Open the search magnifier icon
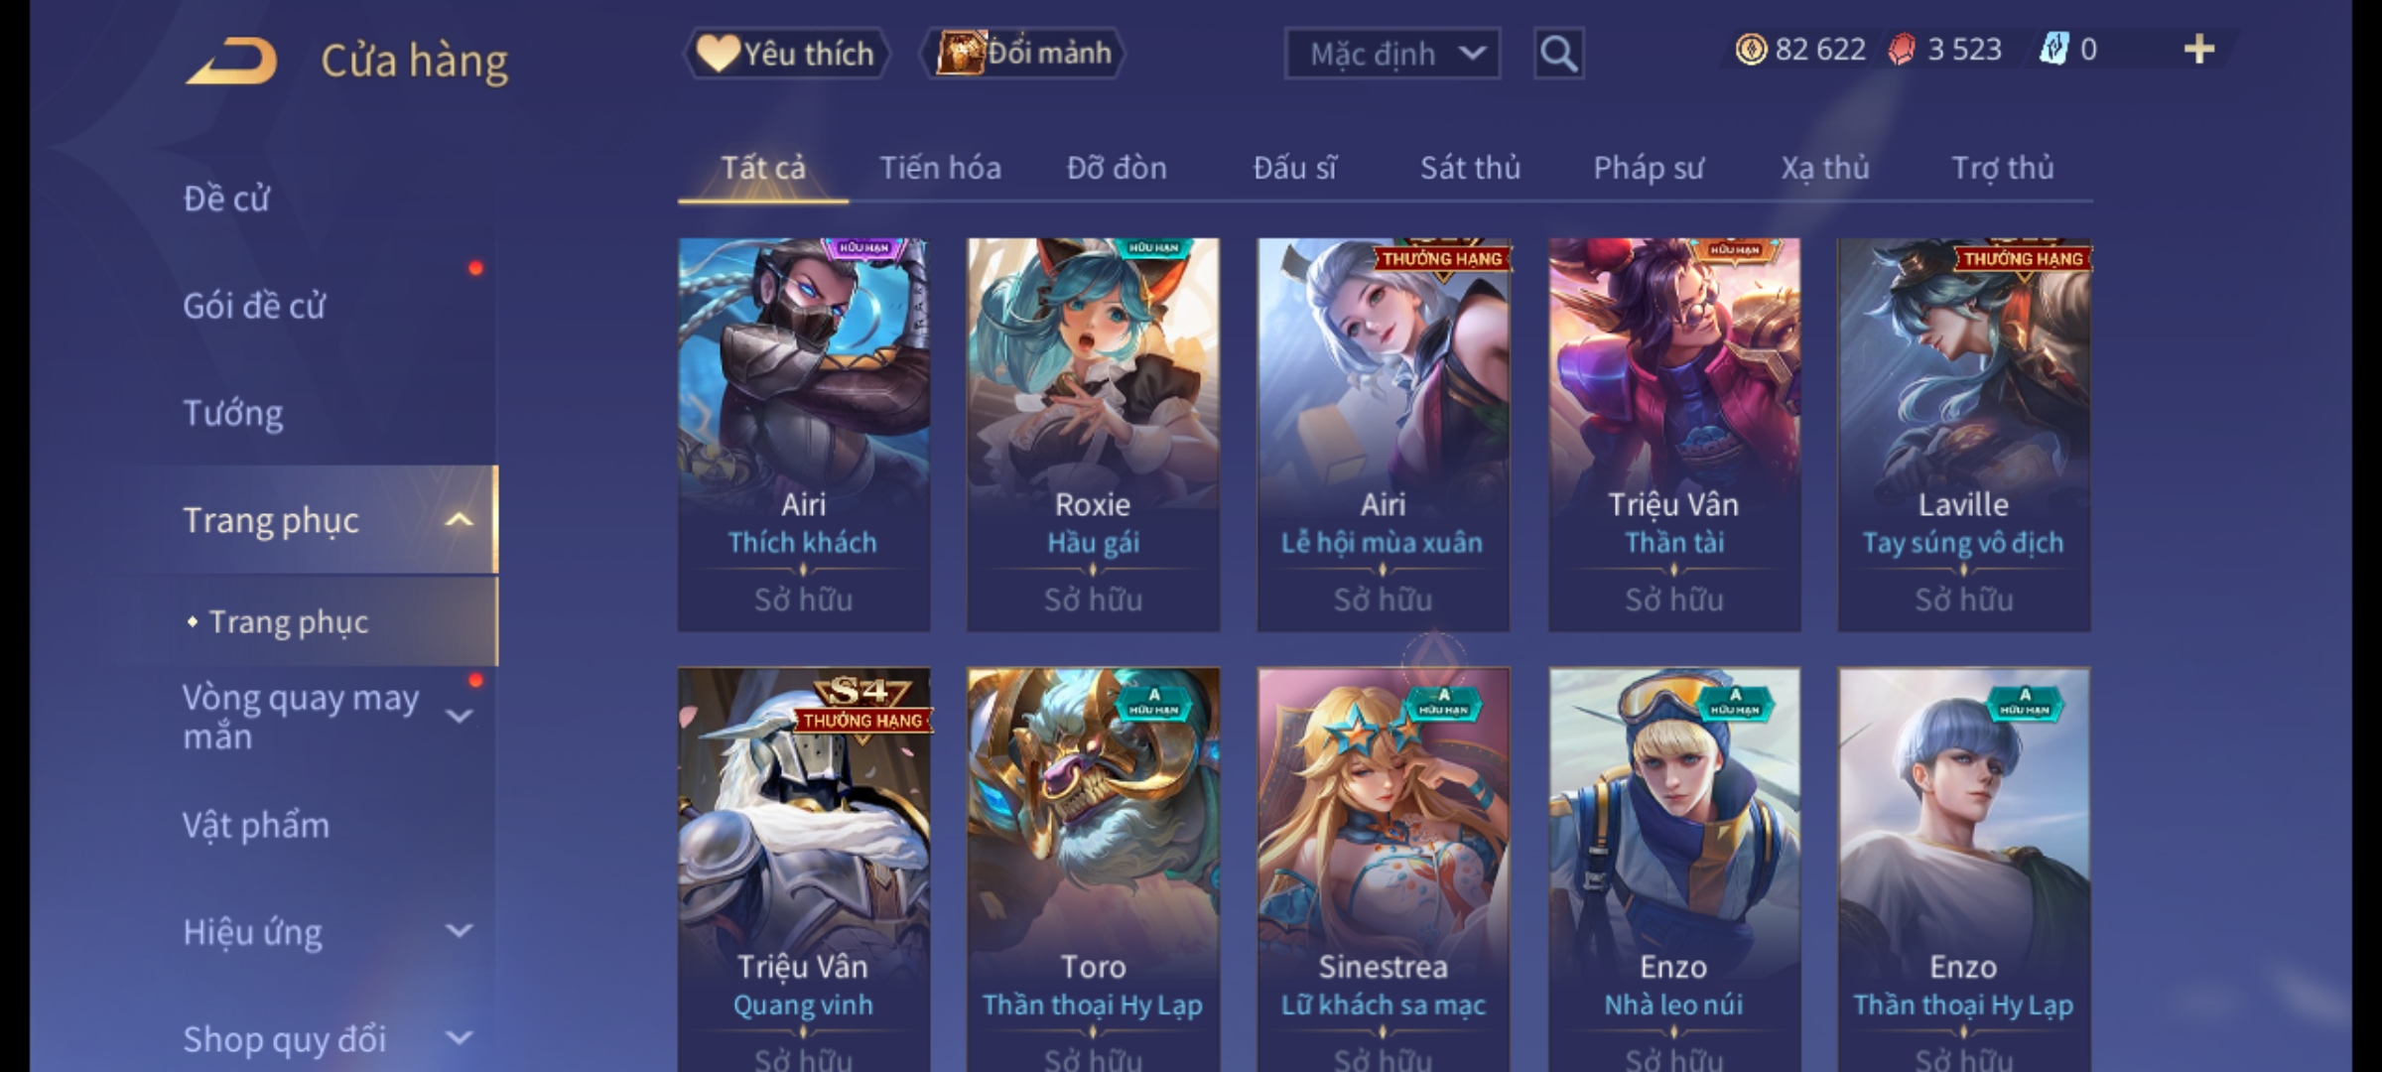Image resolution: width=2382 pixels, height=1072 pixels. pyautogui.click(x=1558, y=54)
